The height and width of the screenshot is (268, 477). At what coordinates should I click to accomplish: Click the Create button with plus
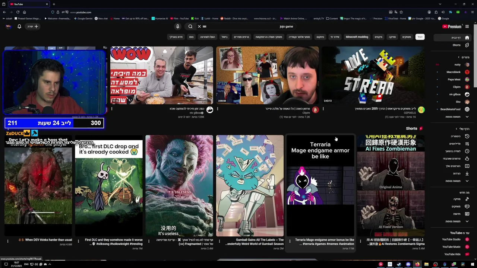[x=33, y=26]
